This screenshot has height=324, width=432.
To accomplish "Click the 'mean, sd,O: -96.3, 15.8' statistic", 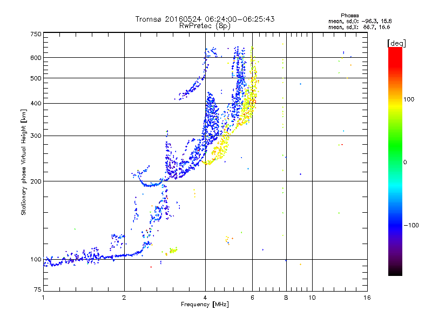I will coord(360,21).
